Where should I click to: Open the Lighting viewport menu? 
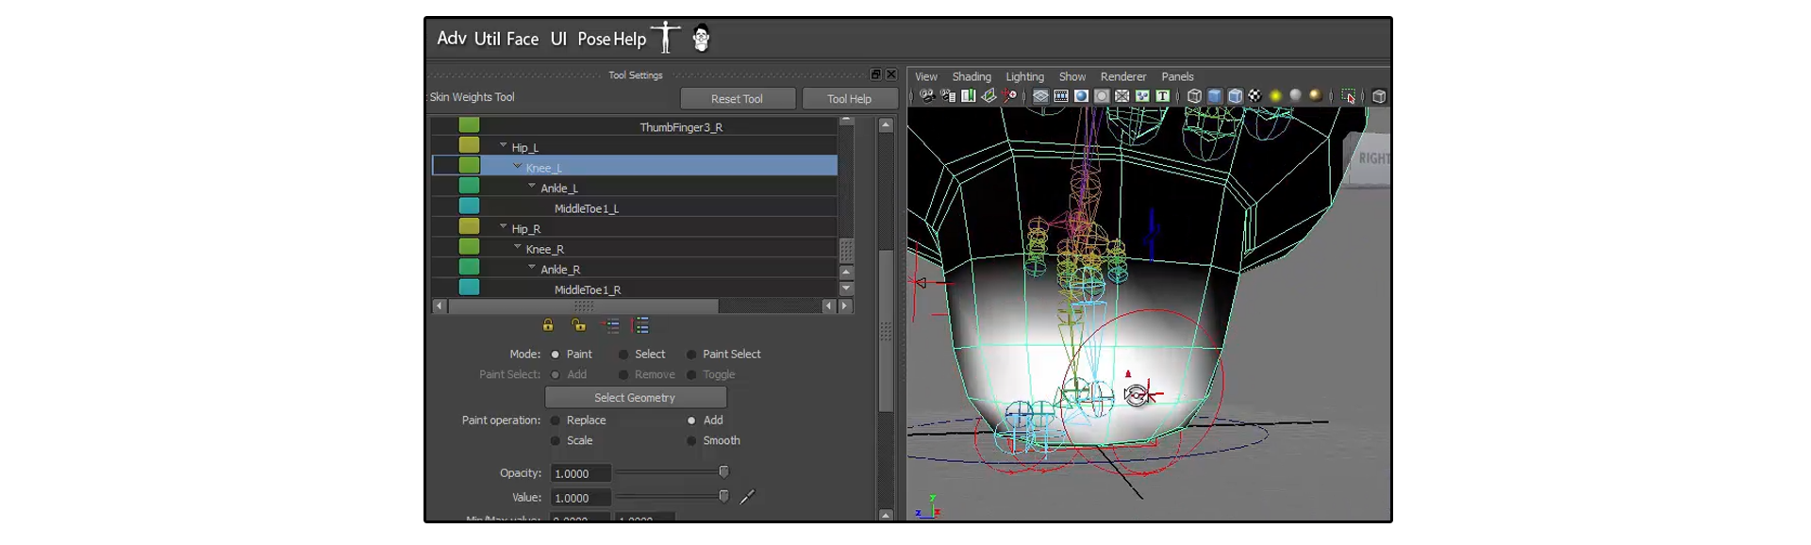click(x=1024, y=77)
